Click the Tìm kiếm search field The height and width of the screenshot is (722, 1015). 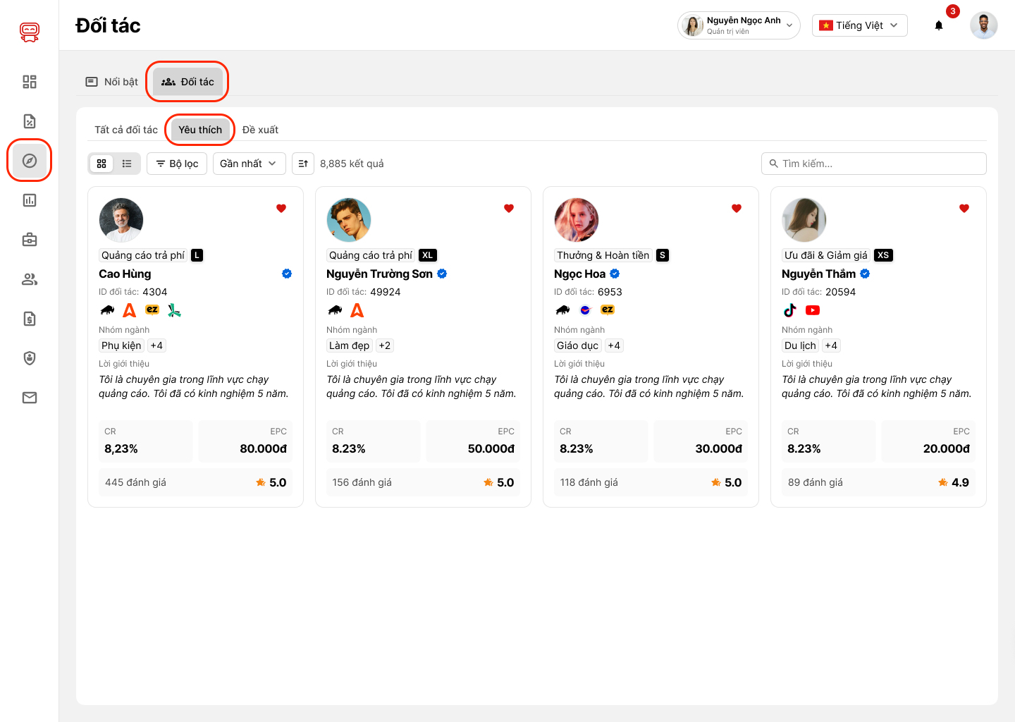click(x=874, y=164)
